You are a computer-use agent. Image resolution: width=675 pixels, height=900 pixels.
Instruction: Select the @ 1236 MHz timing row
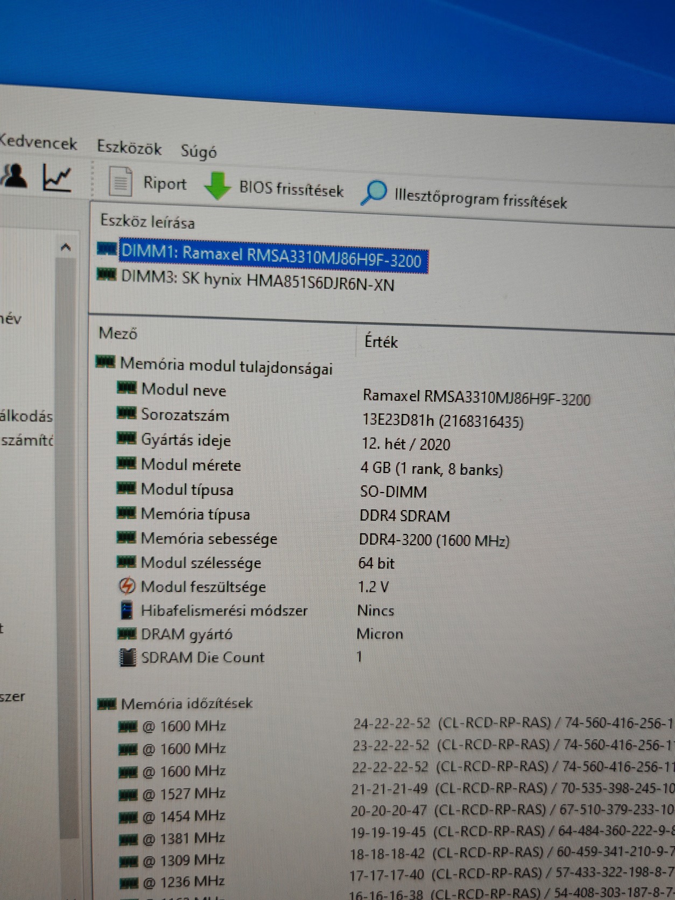183,882
